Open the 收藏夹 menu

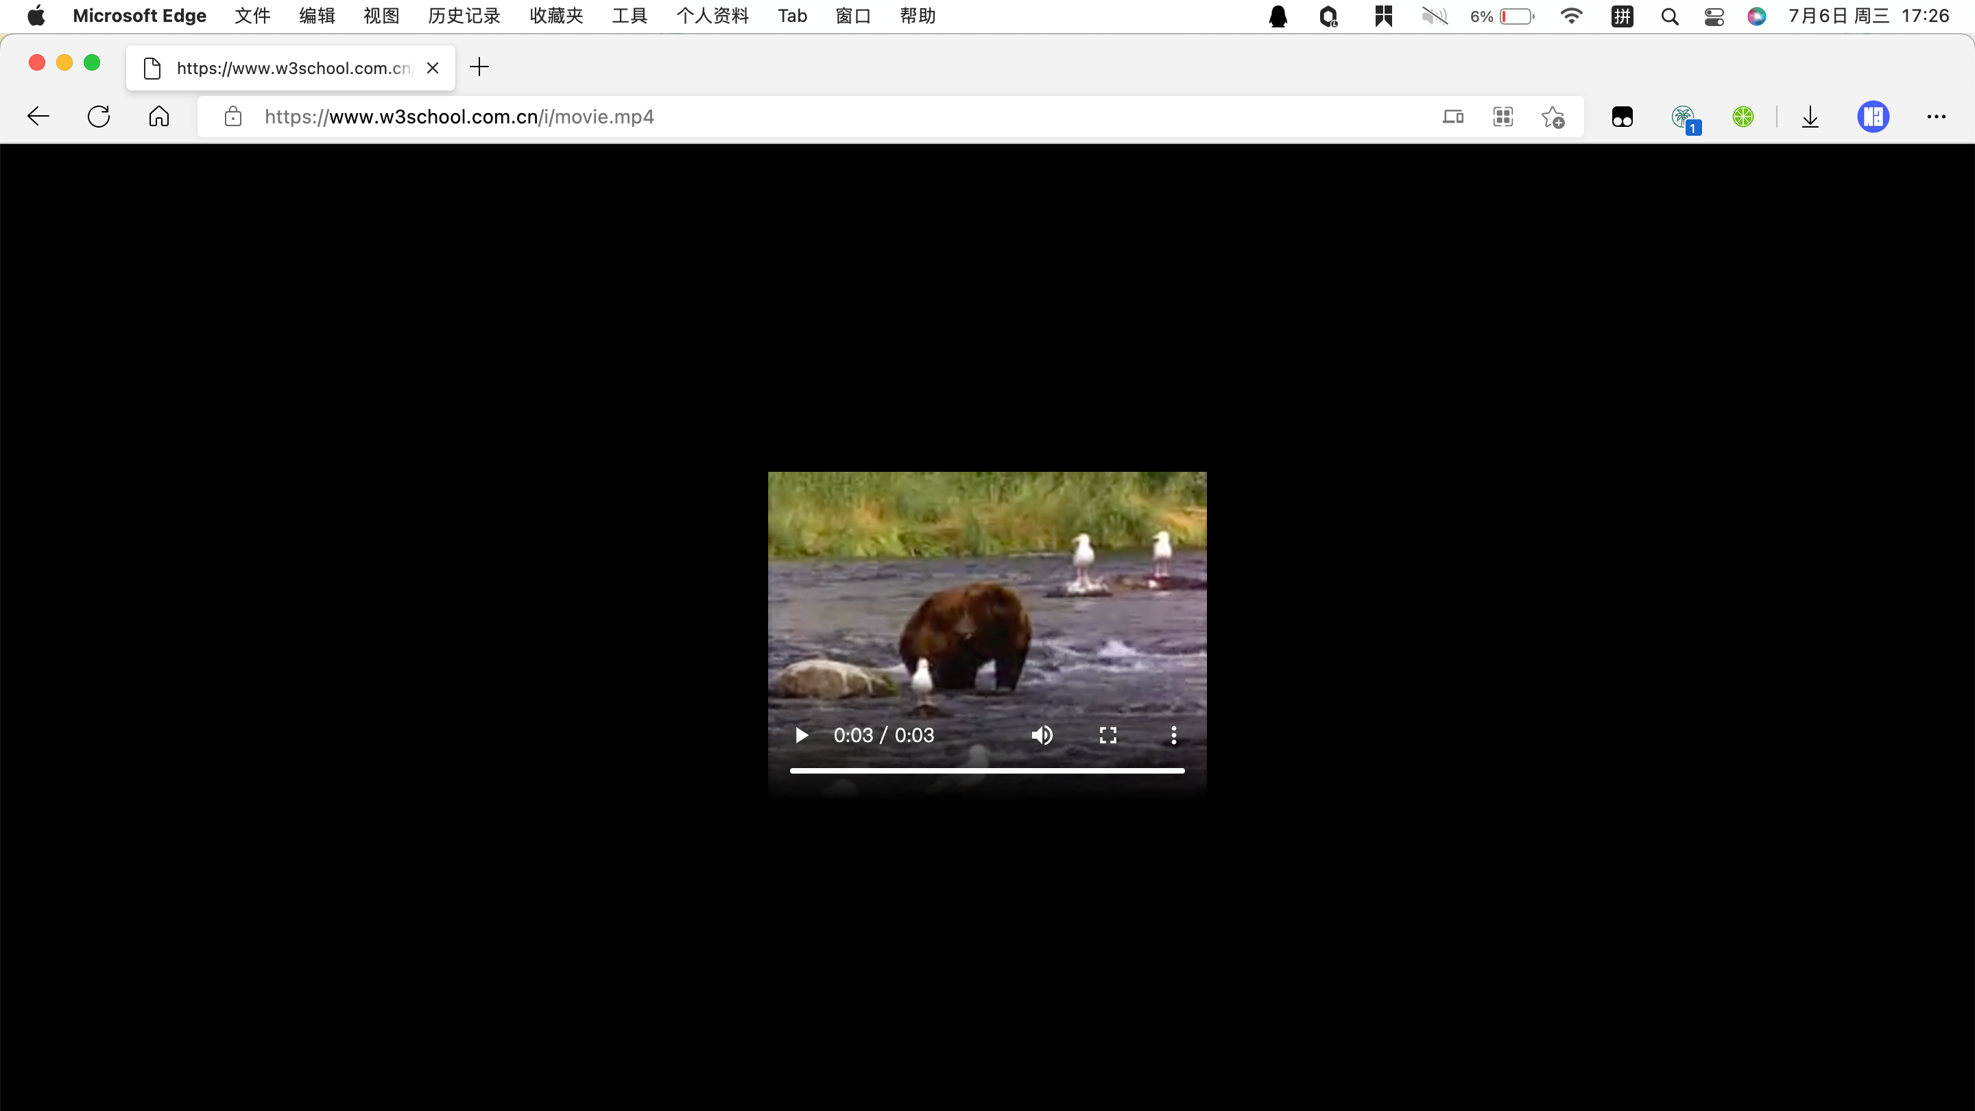556,16
